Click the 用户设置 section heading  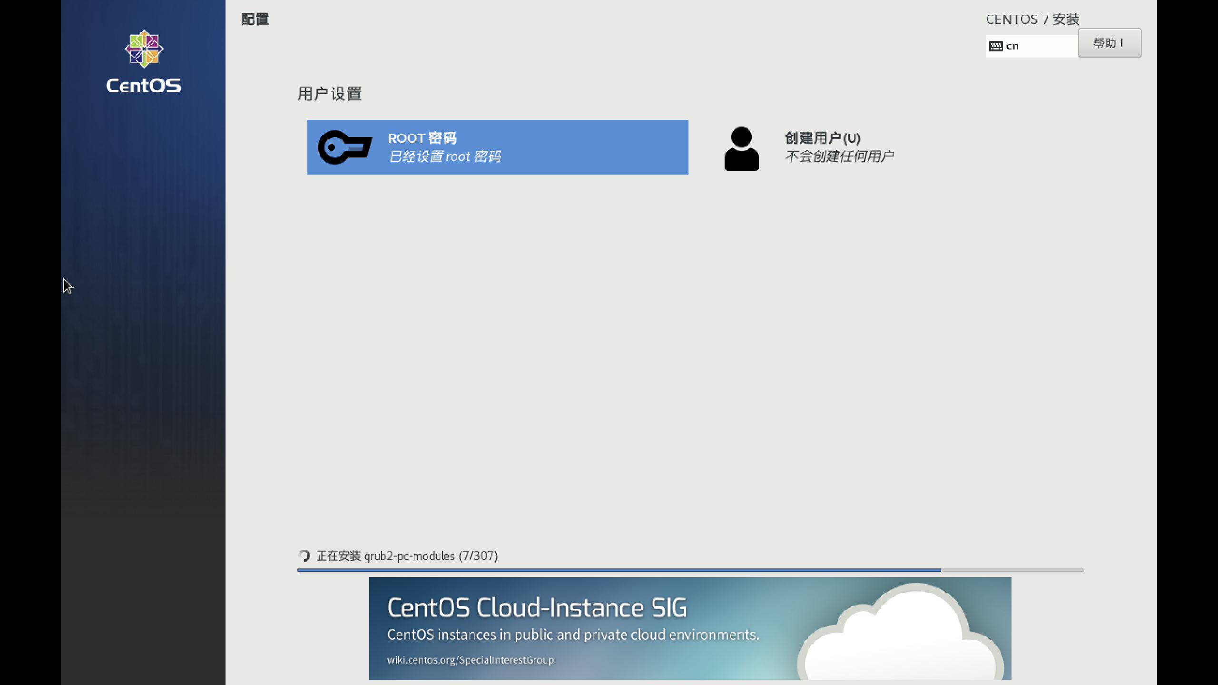329,94
